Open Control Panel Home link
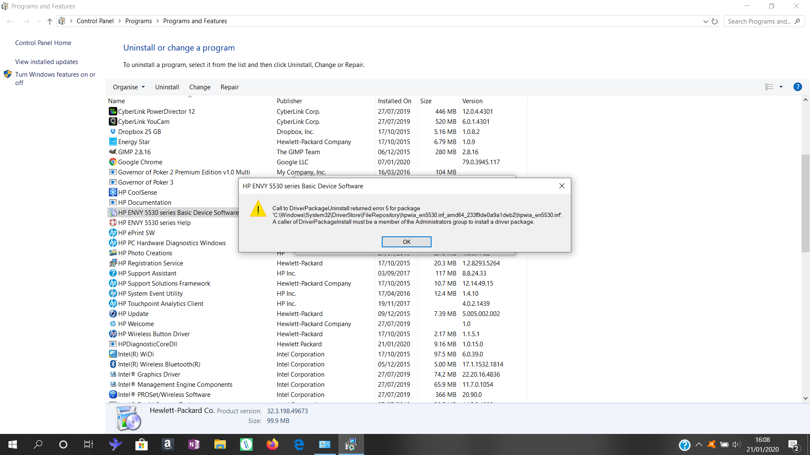Viewport: 810px width, 455px height. (x=43, y=43)
